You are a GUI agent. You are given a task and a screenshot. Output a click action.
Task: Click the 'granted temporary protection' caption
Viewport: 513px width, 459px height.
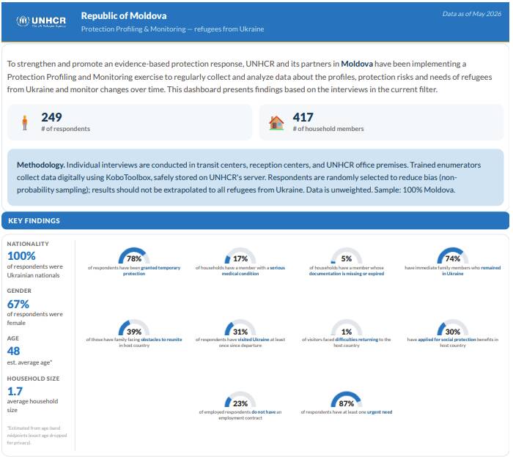click(134, 271)
